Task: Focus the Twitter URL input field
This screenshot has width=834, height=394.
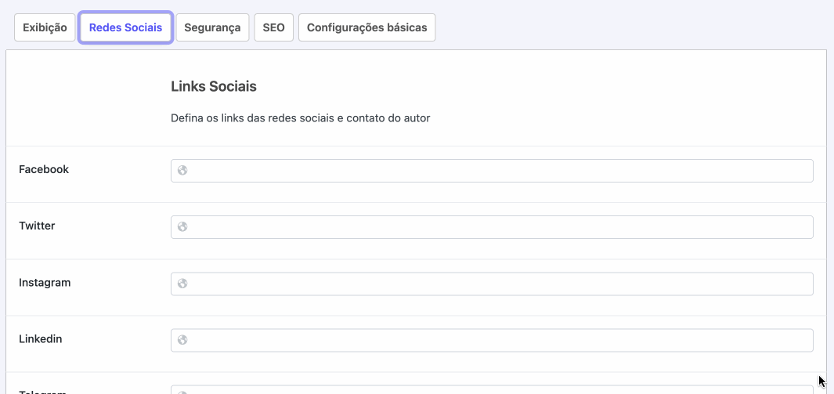Action: [x=492, y=227]
